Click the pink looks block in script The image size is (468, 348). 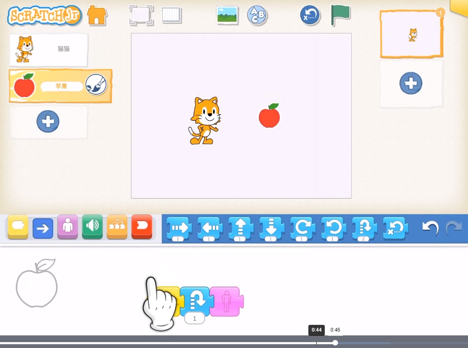(x=227, y=301)
